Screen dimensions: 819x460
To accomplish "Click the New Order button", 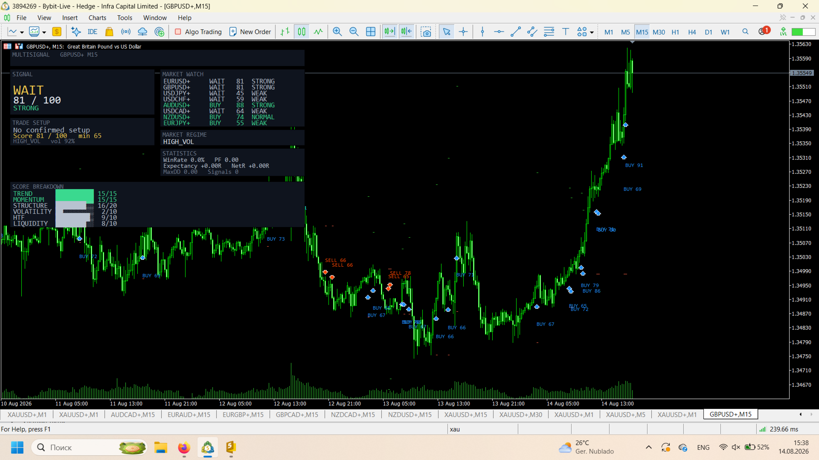I will 250,32.
